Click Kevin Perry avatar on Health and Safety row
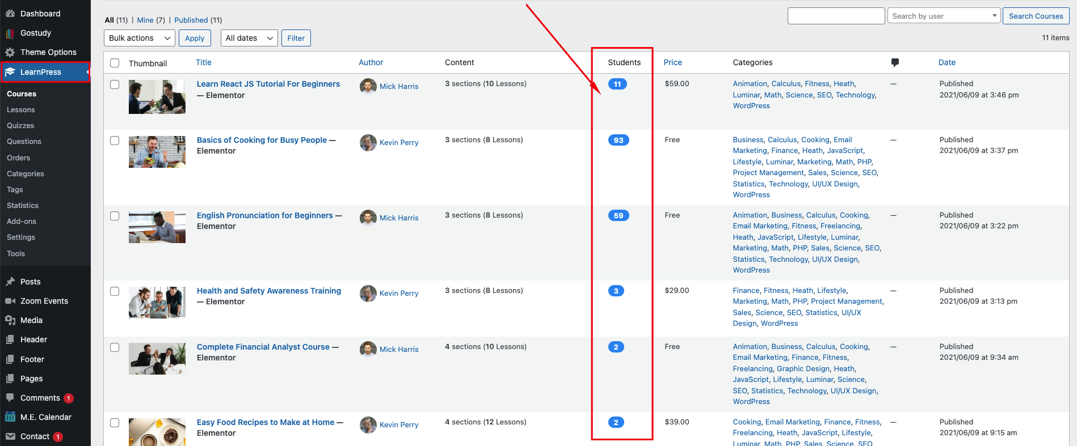This screenshot has height=446, width=1077. coord(368,293)
